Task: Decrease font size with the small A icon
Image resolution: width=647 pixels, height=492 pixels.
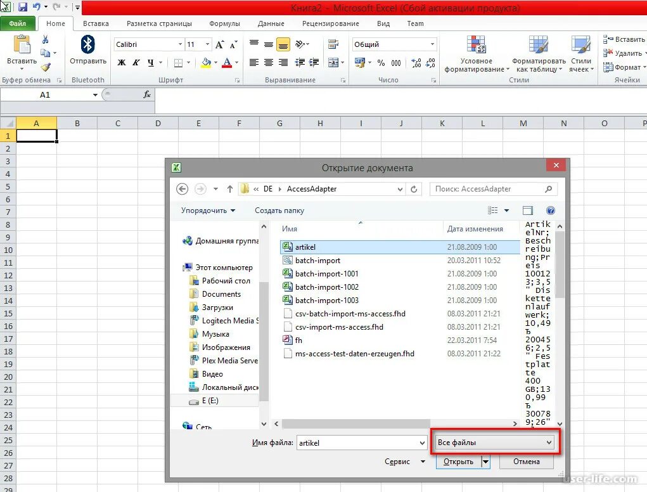Action: (234, 44)
